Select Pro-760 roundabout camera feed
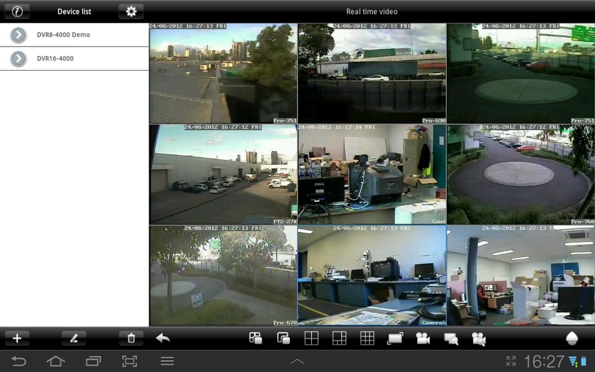Screen dimensions: 595x372 (x=521, y=174)
